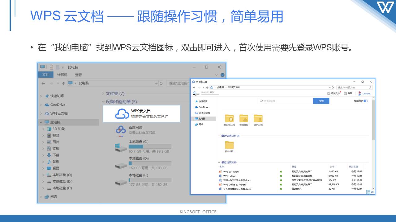Open the WPS云文档 cloud drive icon in 此电脑 window

tap(122, 114)
